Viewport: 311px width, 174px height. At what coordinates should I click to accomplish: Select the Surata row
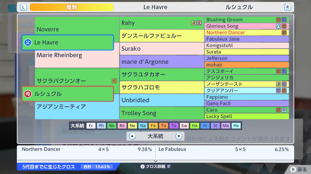(x=247, y=52)
